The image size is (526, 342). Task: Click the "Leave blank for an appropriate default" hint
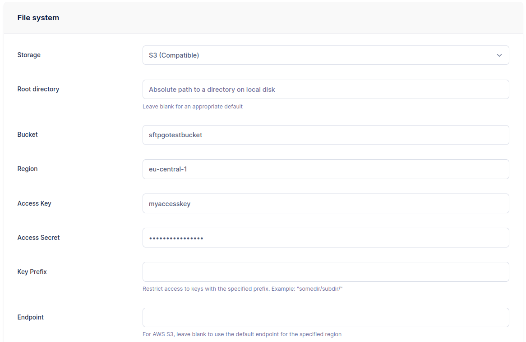tap(193, 107)
